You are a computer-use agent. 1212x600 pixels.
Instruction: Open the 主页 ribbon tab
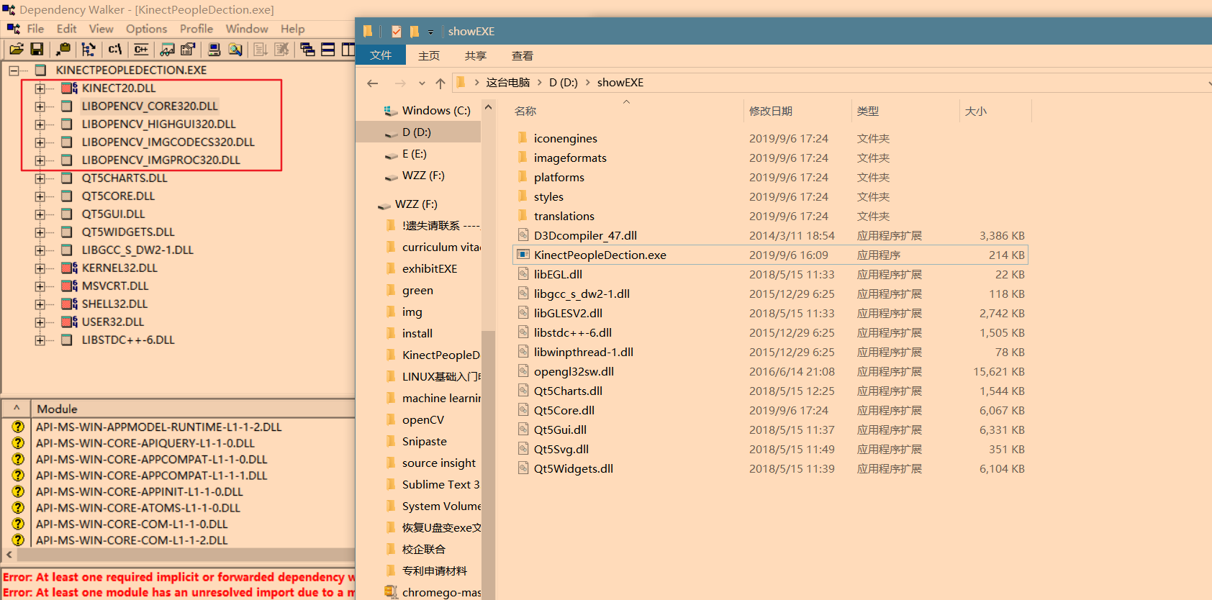[429, 55]
